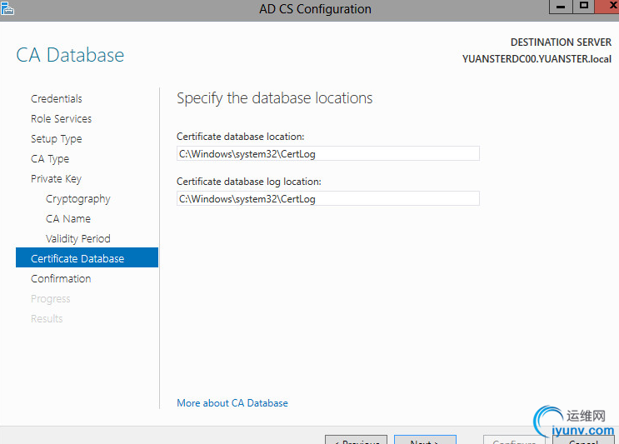Select the Private Key step
The width and height of the screenshot is (619, 444).
click(56, 179)
